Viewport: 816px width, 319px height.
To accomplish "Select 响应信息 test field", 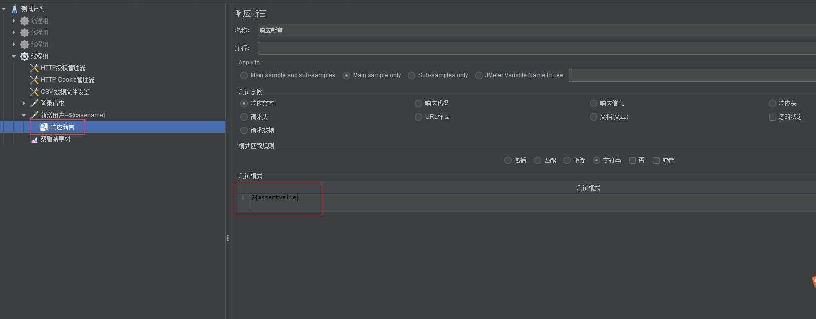I will coord(593,103).
